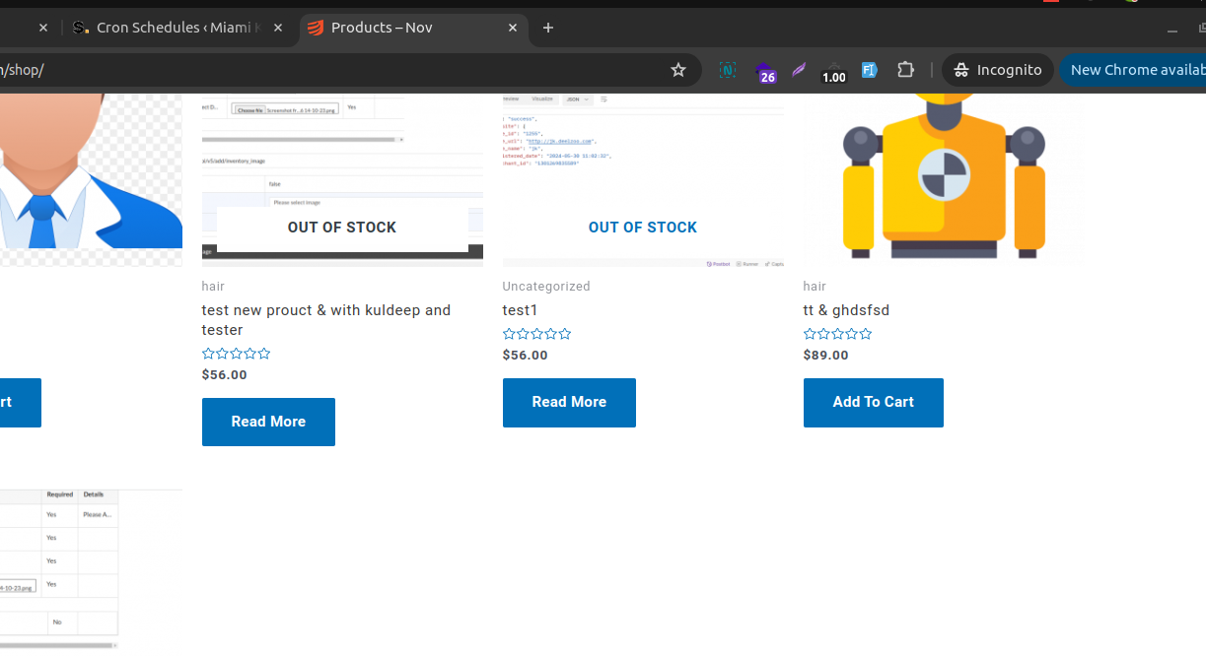Close the Products – Nov tab

click(513, 28)
